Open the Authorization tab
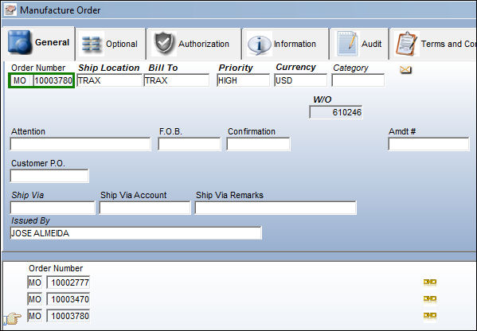Screen dimensions: 477x331 click(194, 45)
